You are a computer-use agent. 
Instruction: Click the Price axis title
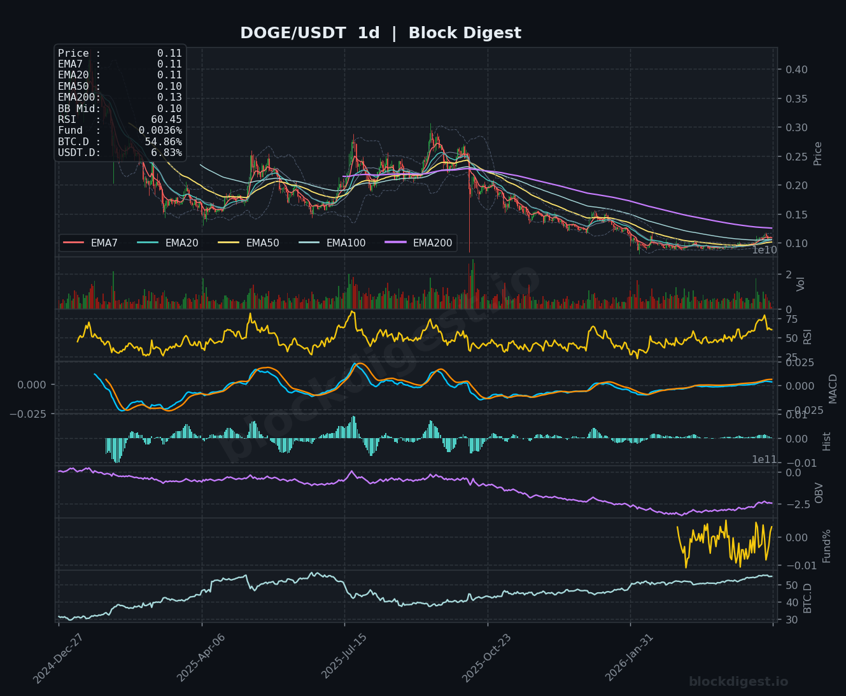point(818,153)
